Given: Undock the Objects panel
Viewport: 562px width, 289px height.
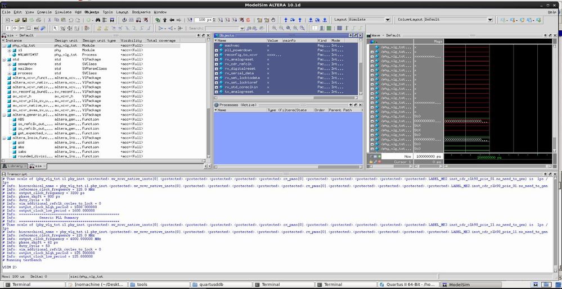Looking at the screenshot, I should tap(355, 35).
